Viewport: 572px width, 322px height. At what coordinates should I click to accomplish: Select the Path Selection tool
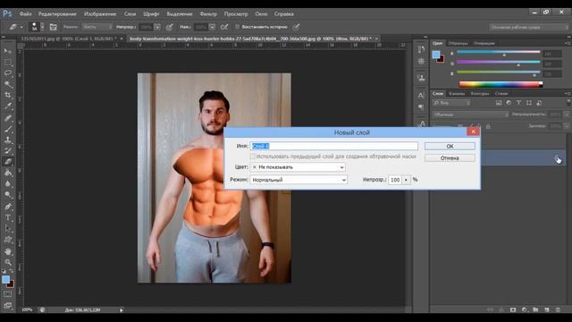8,229
